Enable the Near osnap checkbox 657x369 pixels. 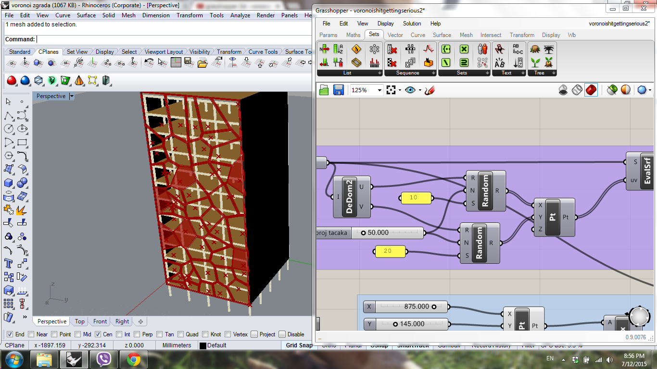click(x=31, y=334)
